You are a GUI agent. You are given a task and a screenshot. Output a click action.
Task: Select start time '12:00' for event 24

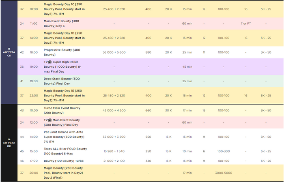pos(34,122)
